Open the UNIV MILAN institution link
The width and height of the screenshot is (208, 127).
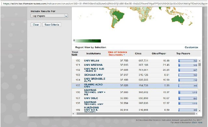pos(92,61)
